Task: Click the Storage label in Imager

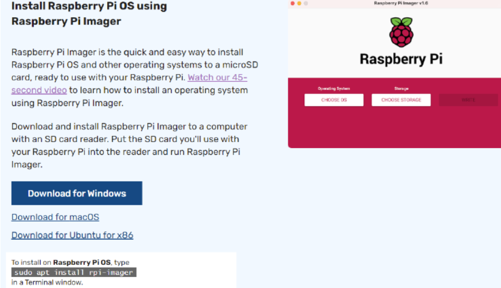Action: pyautogui.click(x=402, y=88)
